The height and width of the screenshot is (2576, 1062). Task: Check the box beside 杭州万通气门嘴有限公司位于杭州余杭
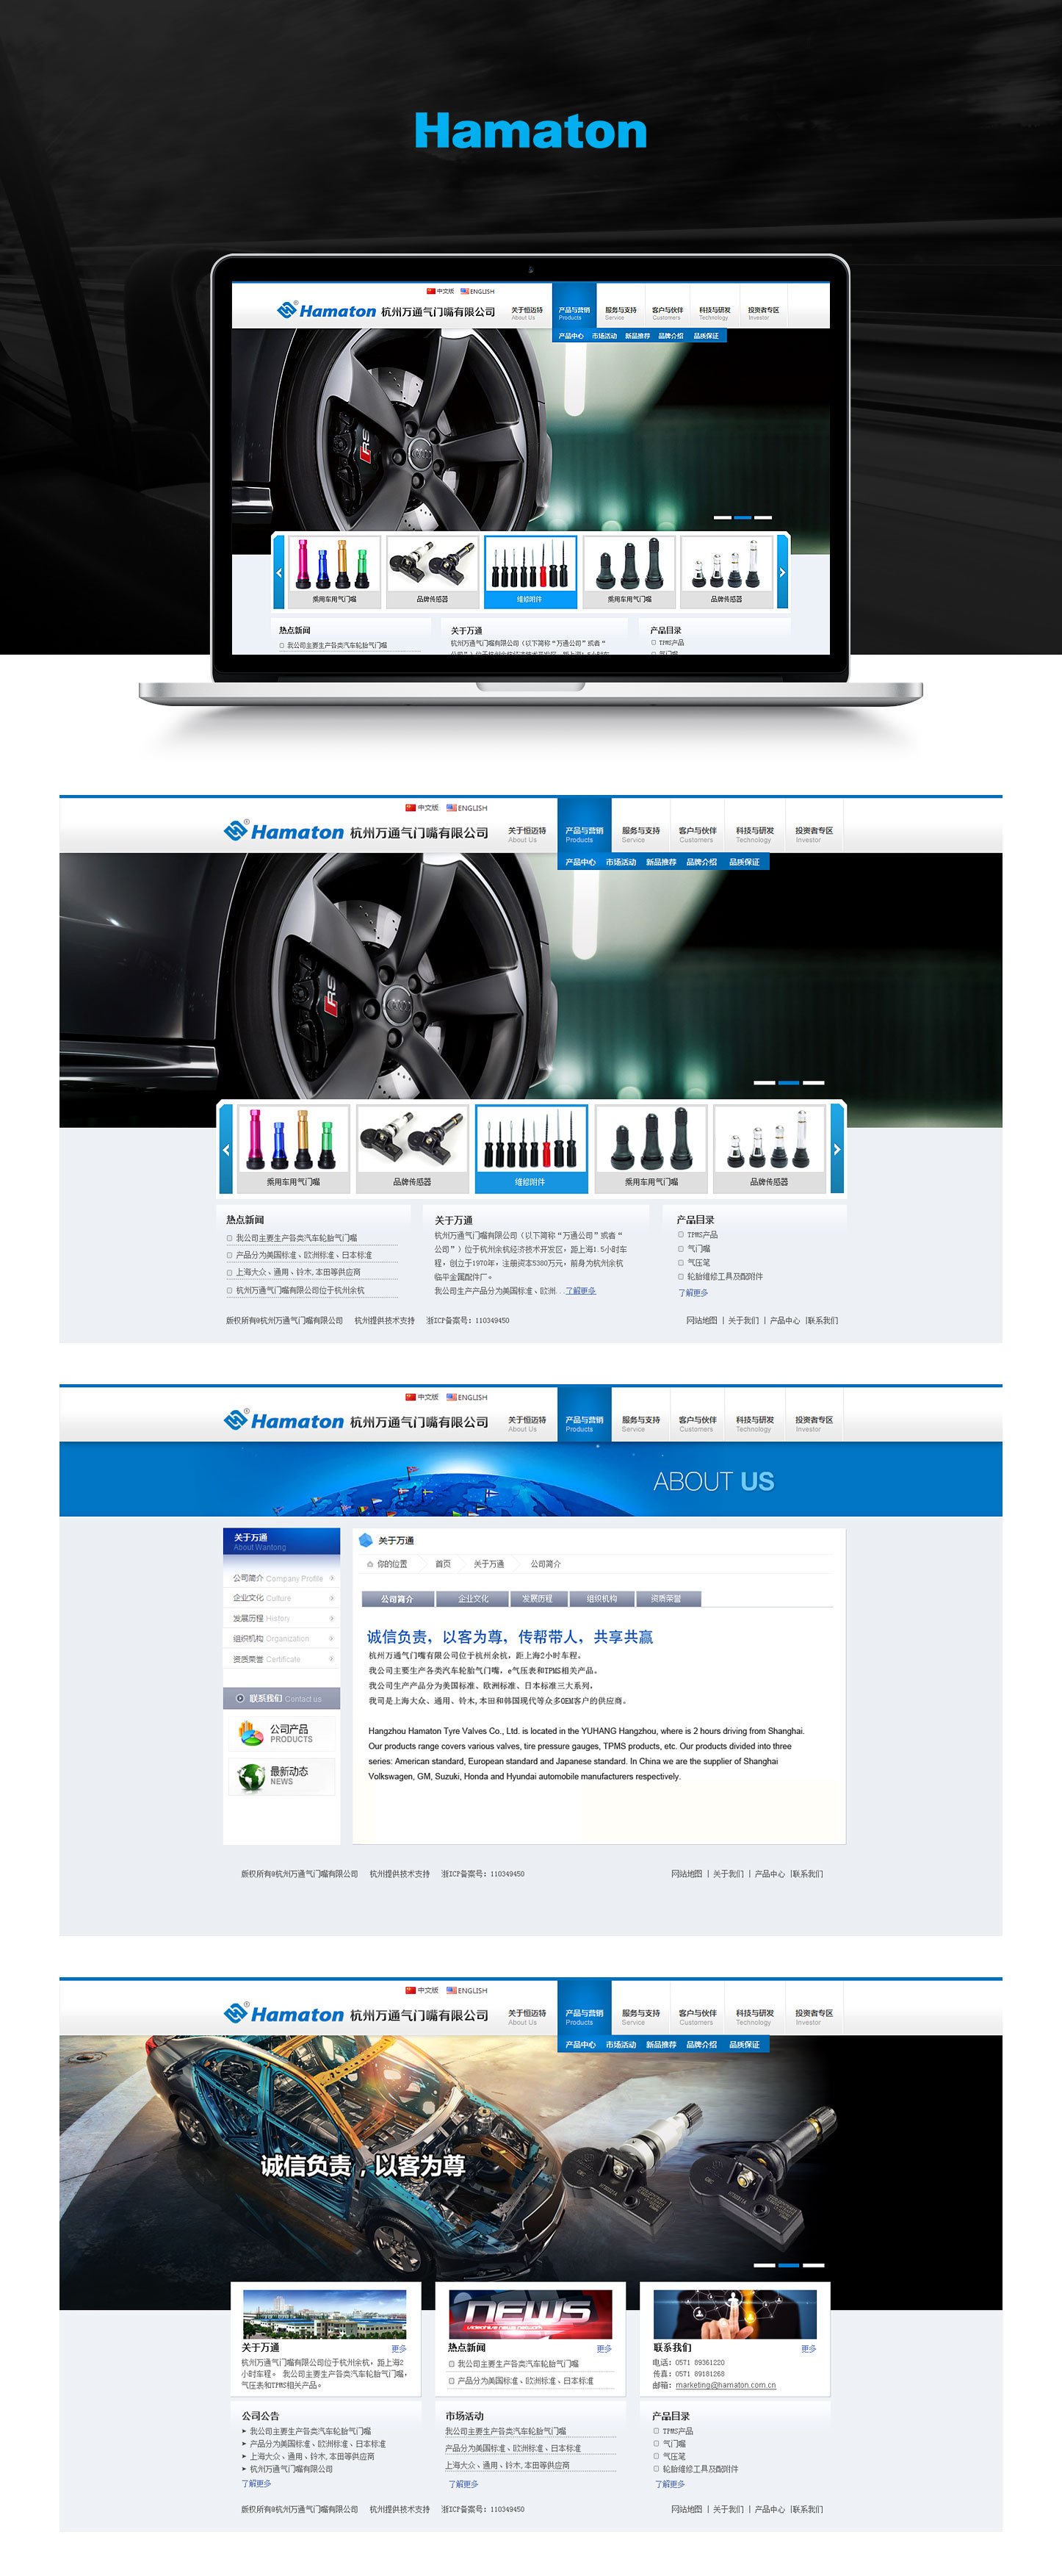[x=229, y=1290]
